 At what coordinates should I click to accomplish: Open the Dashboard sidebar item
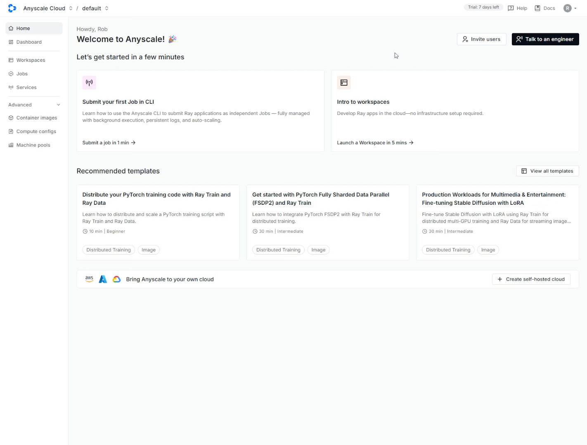point(34,42)
